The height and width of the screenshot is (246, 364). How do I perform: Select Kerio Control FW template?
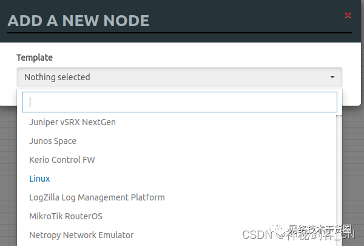point(62,160)
